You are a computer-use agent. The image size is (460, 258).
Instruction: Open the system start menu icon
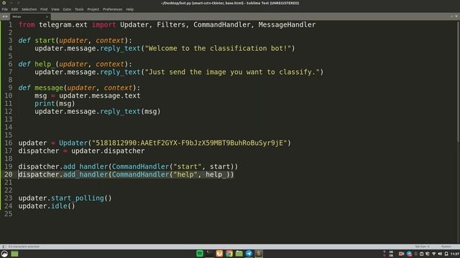point(4,254)
